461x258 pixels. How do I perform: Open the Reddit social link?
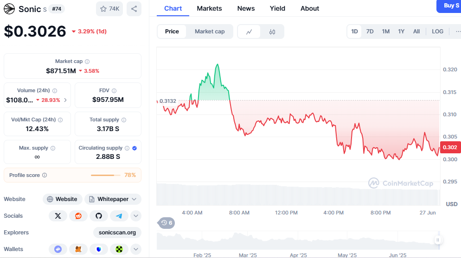(x=78, y=216)
